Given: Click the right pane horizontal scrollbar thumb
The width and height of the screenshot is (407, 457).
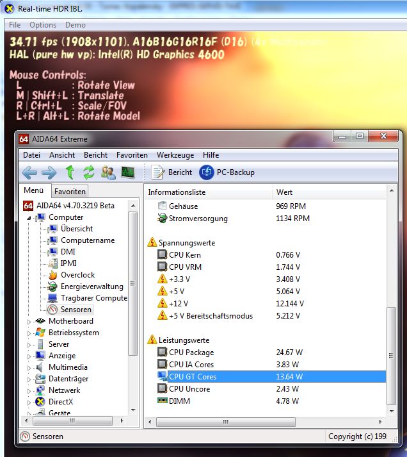Looking at the screenshot, I should 226,422.
